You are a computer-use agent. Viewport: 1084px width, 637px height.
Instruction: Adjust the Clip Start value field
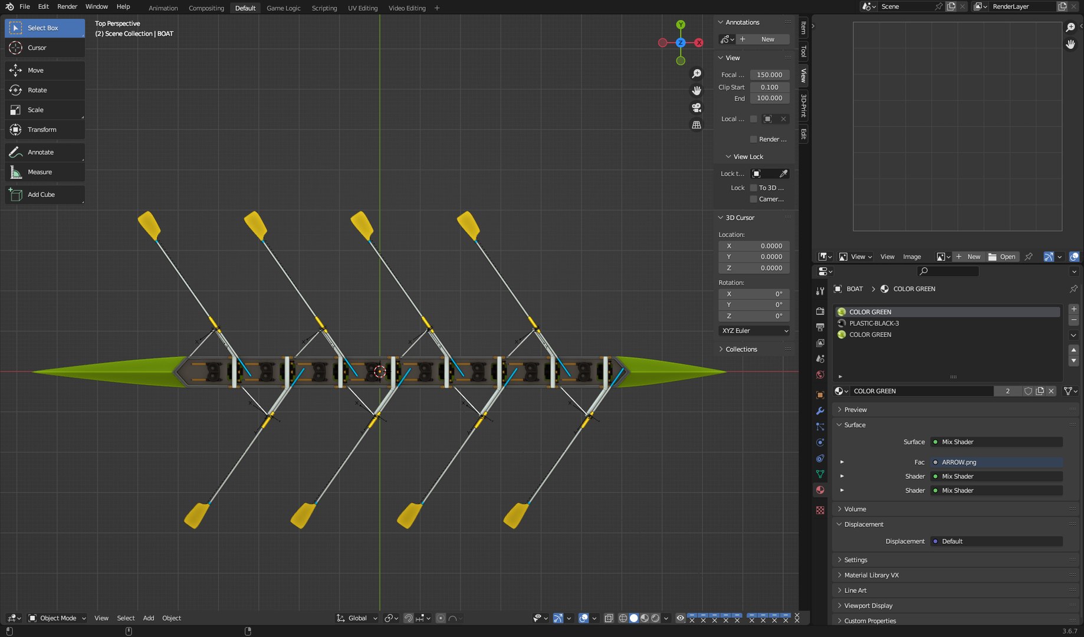(770, 87)
